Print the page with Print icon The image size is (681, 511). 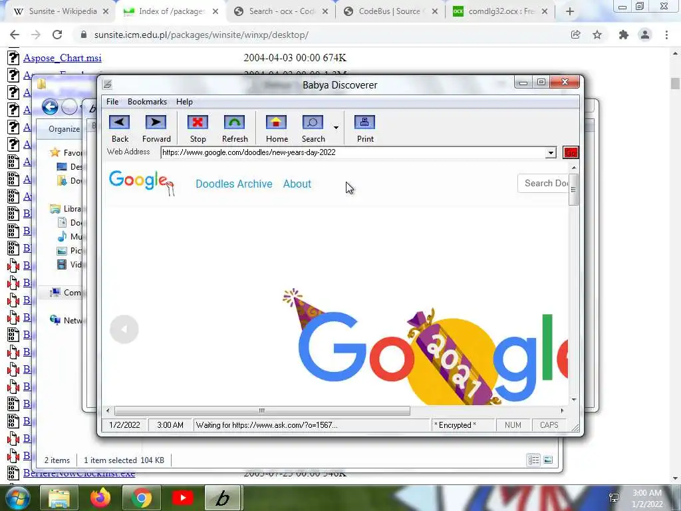(x=365, y=128)
